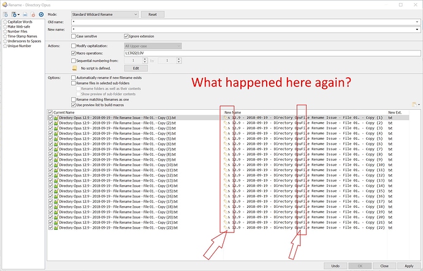Click the Apply button
The image size is (423, 271).
pos(409,266)
